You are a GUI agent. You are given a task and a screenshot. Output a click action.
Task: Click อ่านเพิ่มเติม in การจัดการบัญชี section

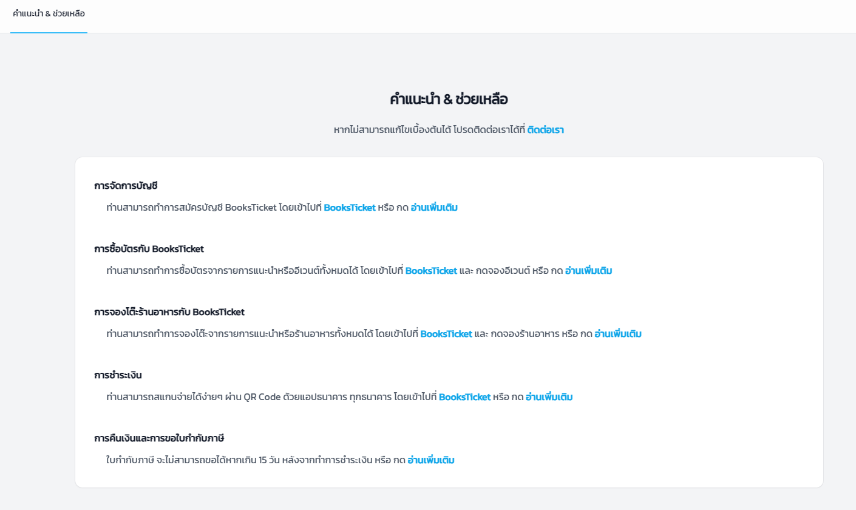[433, 208]
